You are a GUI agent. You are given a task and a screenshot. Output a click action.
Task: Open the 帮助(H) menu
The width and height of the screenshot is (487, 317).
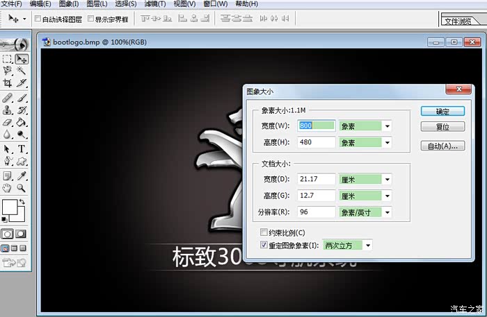(246, 4)
